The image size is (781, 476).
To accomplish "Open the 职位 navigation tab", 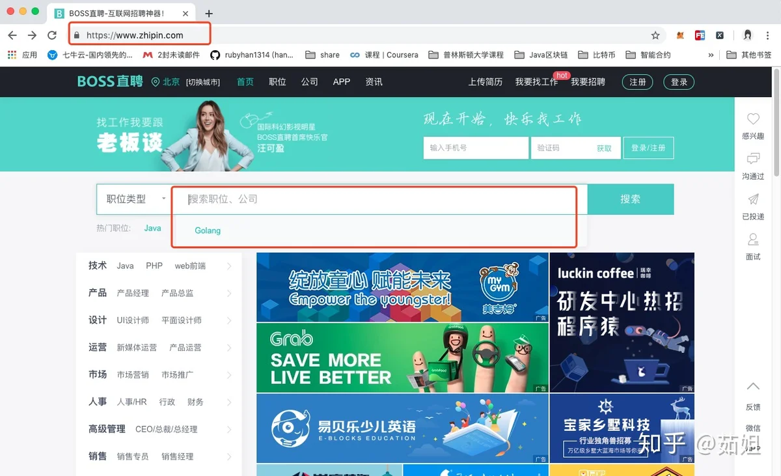I will 277,82.
